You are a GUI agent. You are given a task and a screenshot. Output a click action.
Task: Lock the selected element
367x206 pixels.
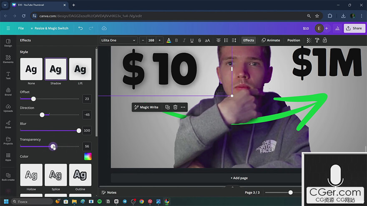pyautogui.click(x=325, y=40)
